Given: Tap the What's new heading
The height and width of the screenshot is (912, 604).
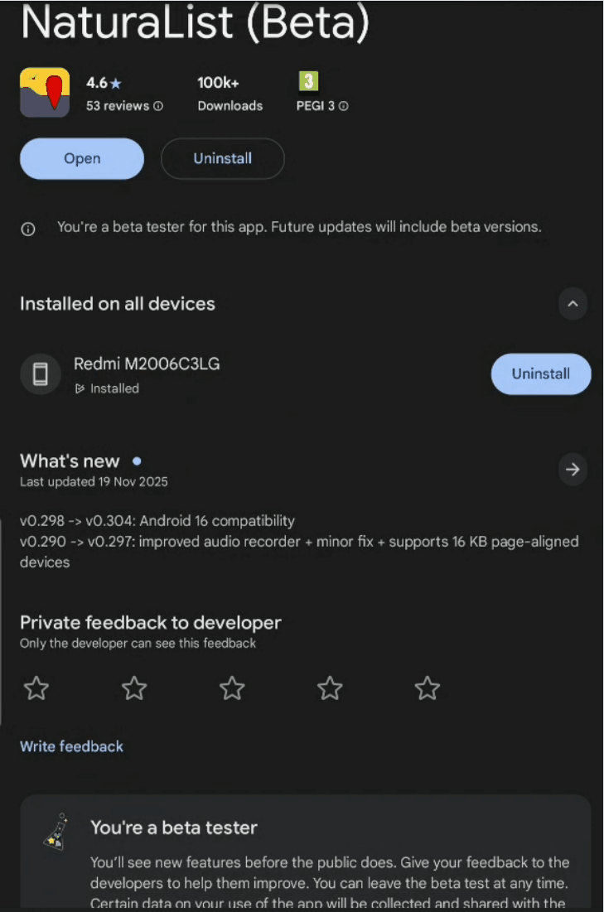Looking at the screenshot, I should click(x=70, y=461).
